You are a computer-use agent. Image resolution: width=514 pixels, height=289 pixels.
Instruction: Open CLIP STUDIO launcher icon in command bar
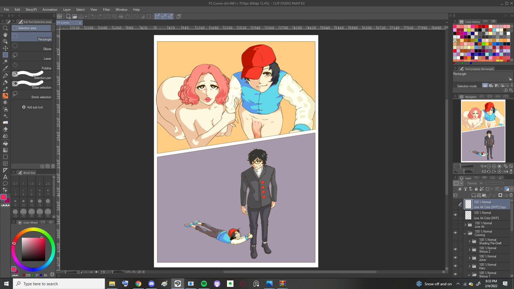[59, 16]
